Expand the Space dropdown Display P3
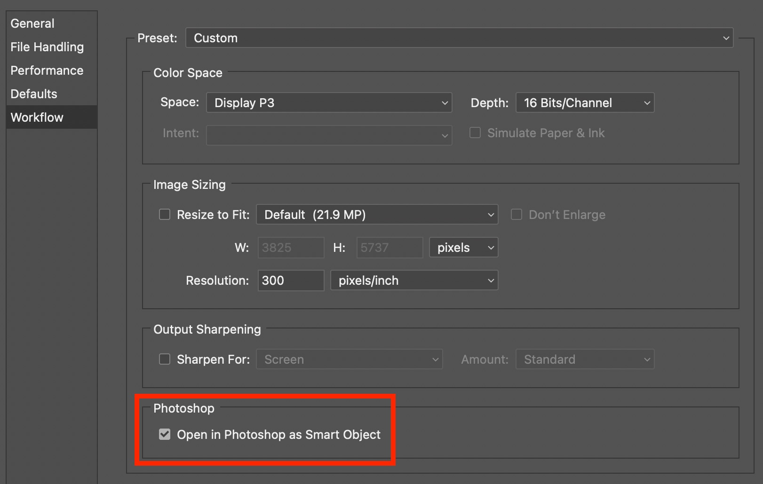This screenshot has height=484, width=763. (x=329, y=102)
